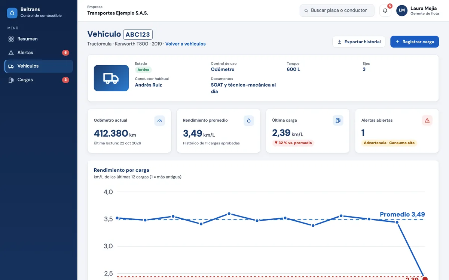
Task: Click the fuel pump icon in Última carga
Action: tap(338, 121)
